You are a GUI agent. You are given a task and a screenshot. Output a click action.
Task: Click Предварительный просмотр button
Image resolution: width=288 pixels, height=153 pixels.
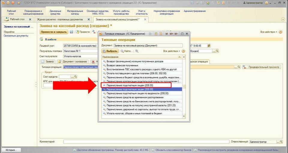pos(262,67)
